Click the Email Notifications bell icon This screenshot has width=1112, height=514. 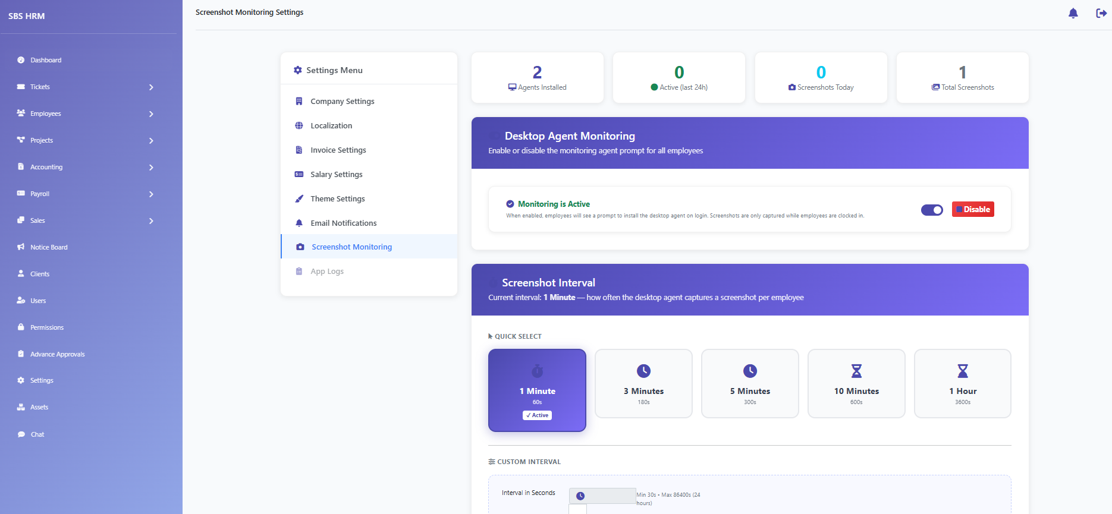[x=299, y=223]
